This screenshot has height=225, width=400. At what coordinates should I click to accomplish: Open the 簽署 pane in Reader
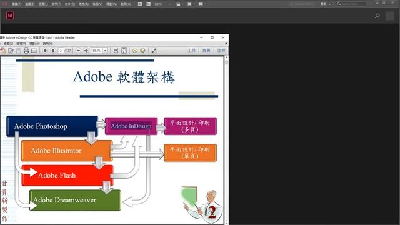[206, 51]
